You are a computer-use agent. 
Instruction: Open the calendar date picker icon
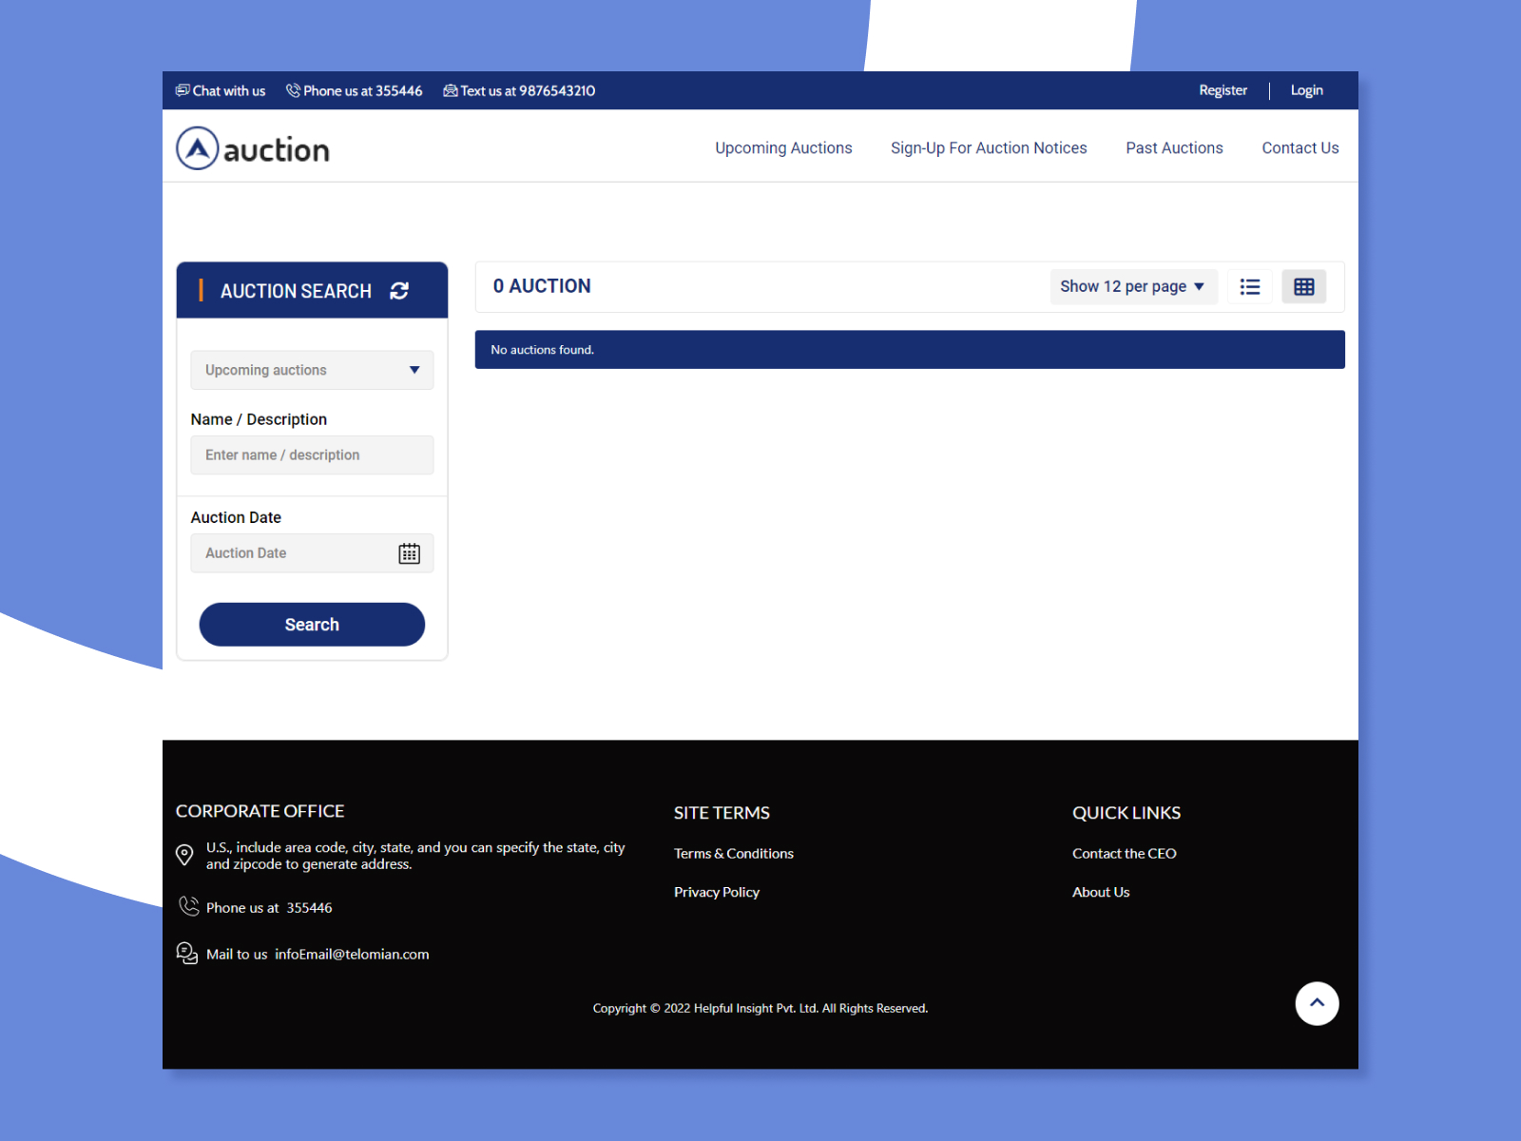click(x=409, y=553)
